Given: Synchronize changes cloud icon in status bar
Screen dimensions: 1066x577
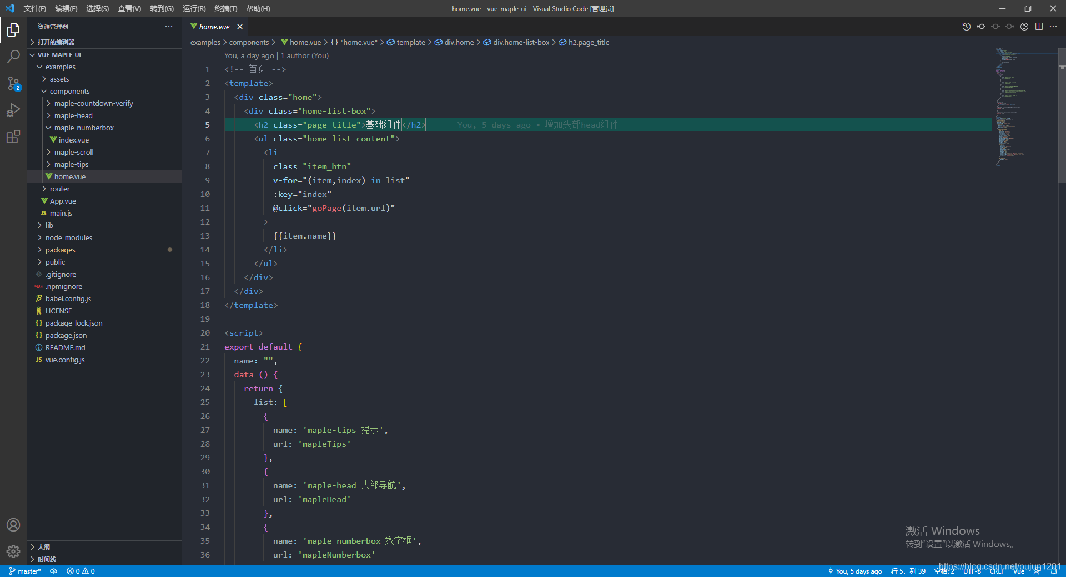Looking at the screenshot, I should [x=54, y=571].
